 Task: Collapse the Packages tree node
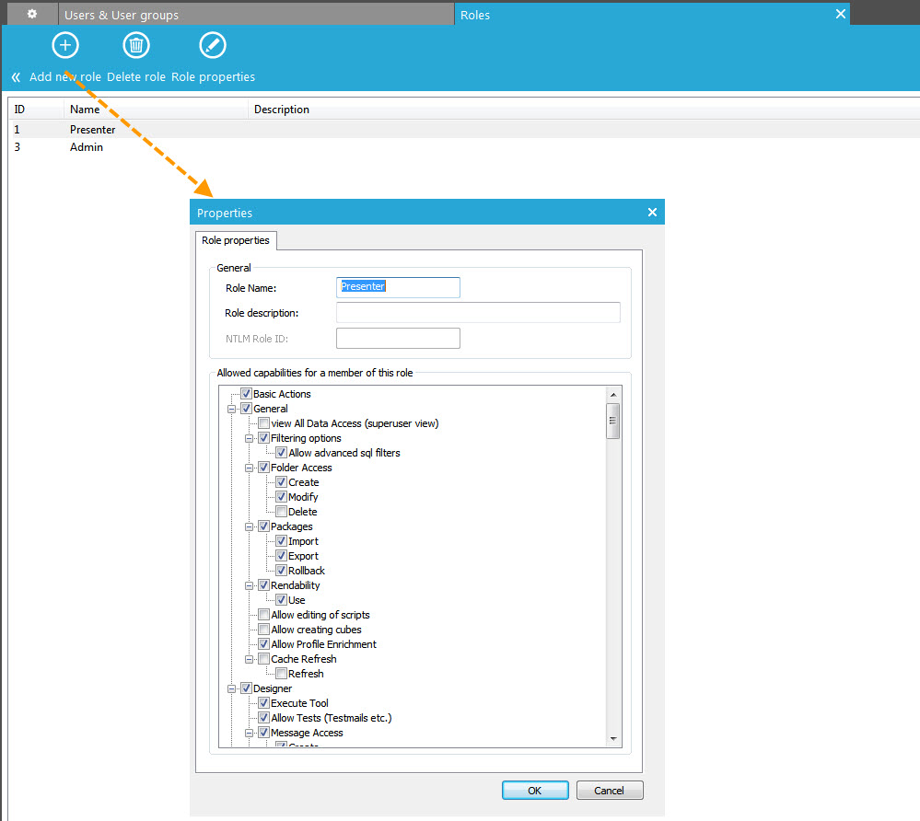click(x=249, y=526)
